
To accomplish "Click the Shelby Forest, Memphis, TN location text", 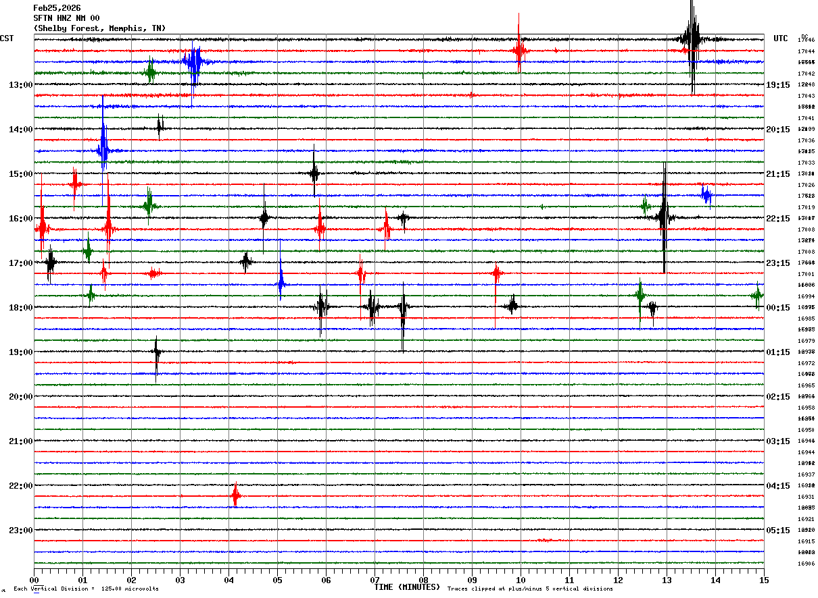I will click(x=99, y=28).
